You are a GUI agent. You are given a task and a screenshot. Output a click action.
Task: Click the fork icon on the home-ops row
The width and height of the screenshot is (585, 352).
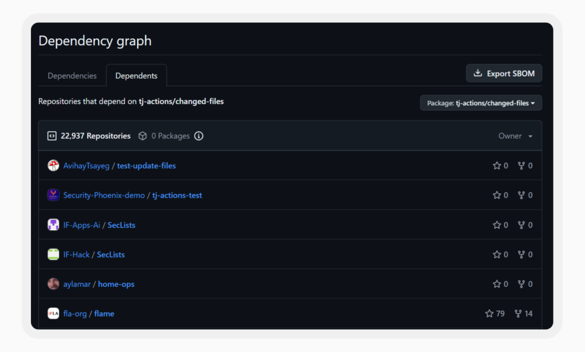520,283
